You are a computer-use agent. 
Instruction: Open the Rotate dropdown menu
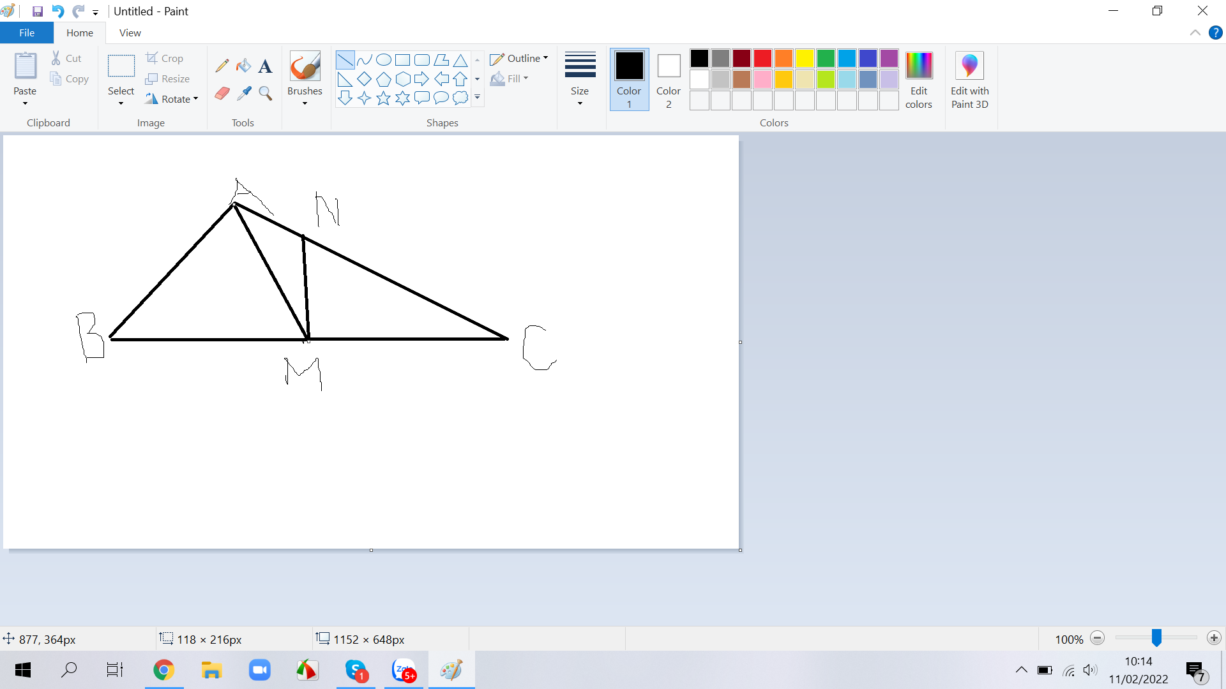click(172, 99)
